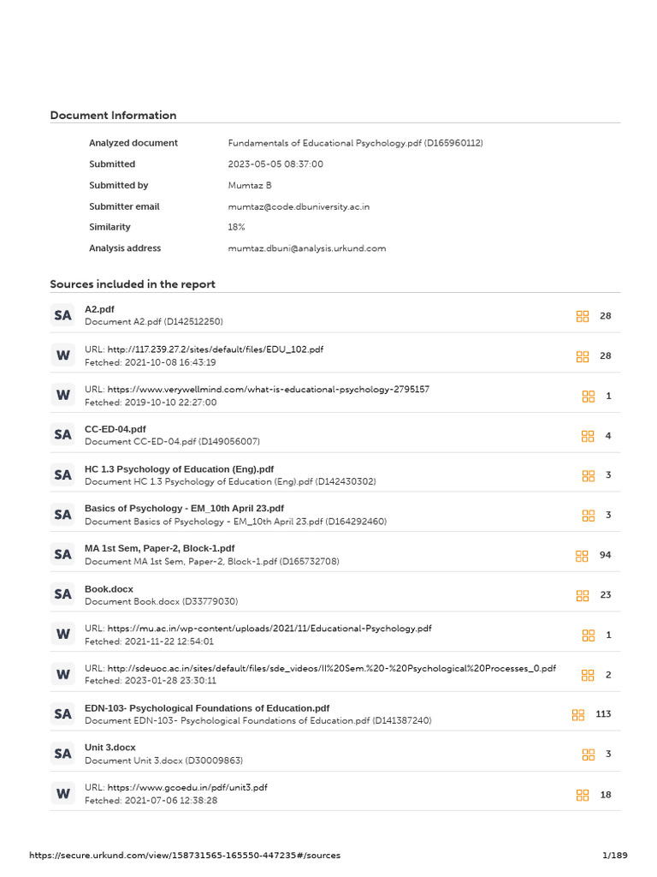Open the sdeuoc.ac.in Psychological Processes link
Viewport: 657px width, 877px height.
point(331,668)
